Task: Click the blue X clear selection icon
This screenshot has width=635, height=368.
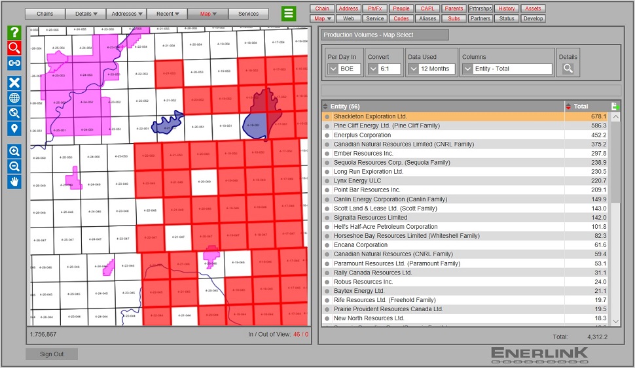Action: pos(14,82)
